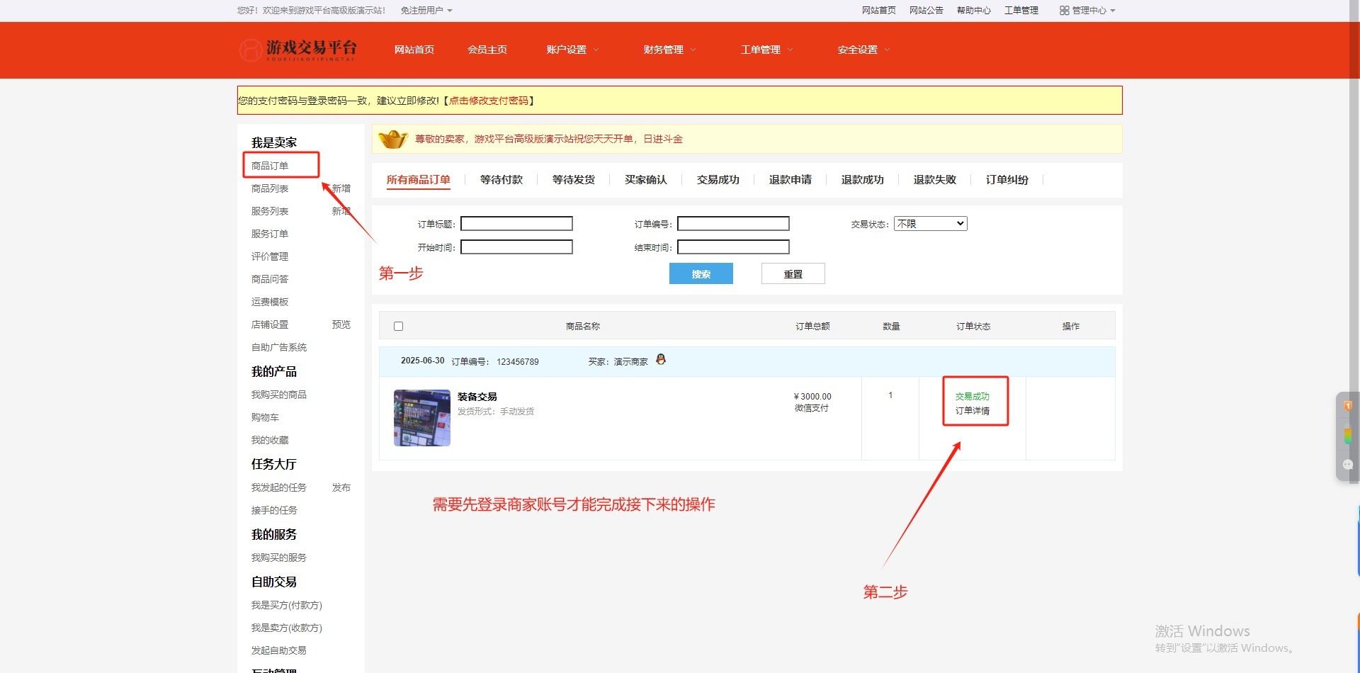This screenshot has height=673, width=1360.
Task: Click the buyer name 演示商家
Action: (631, 361)
